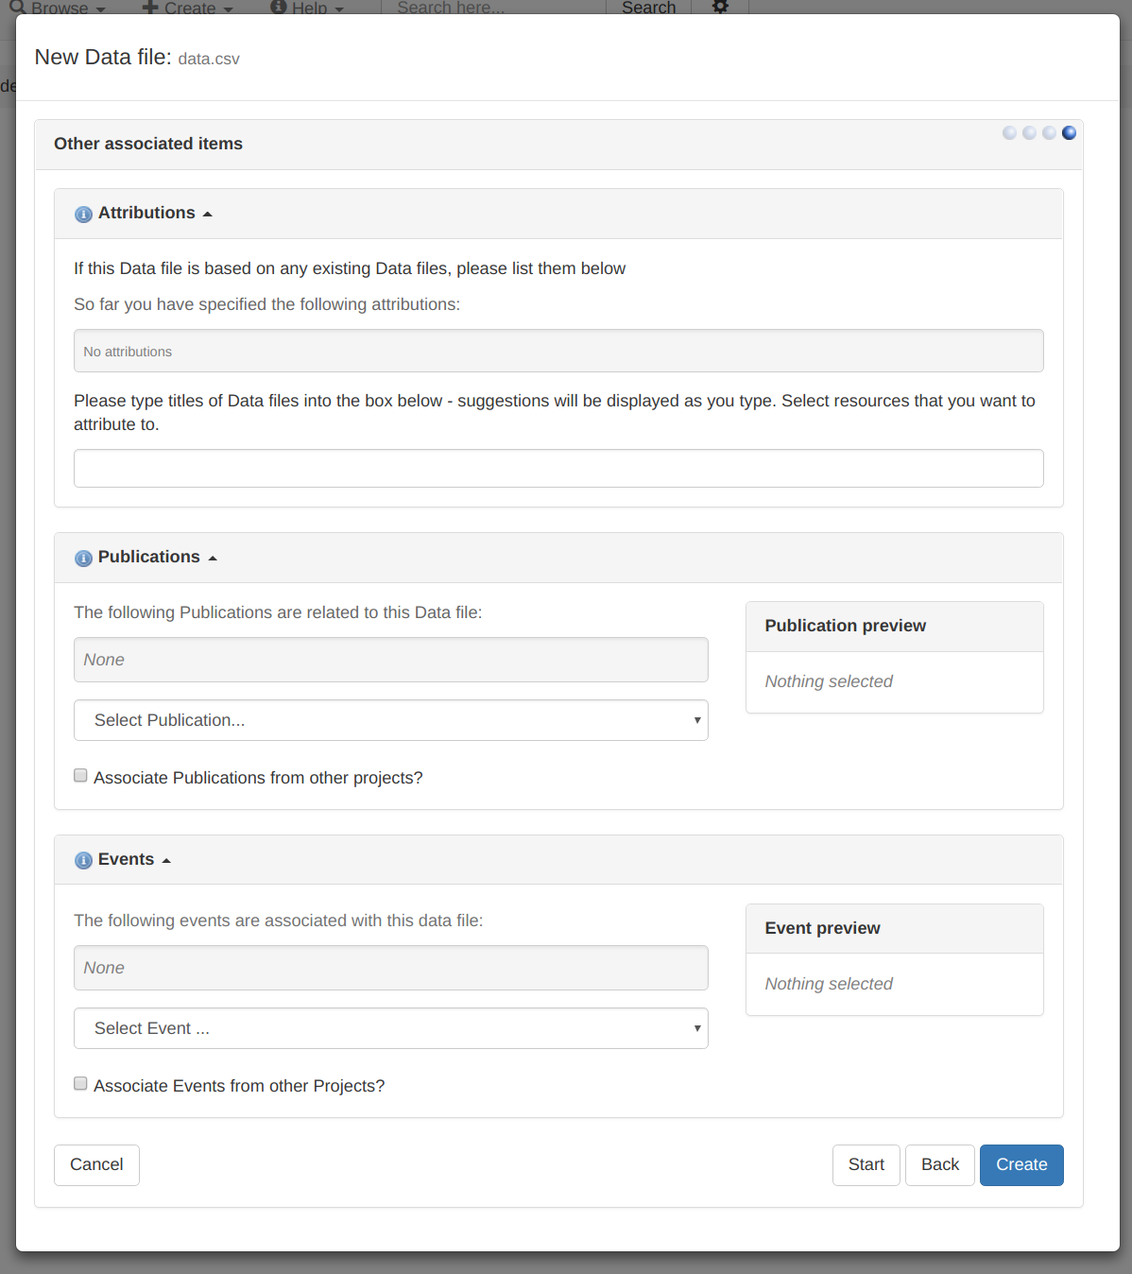The width and height of the screenshot is (1132, 1274).
Task: Click the settings gear icon in top bar
Action: 720,8
